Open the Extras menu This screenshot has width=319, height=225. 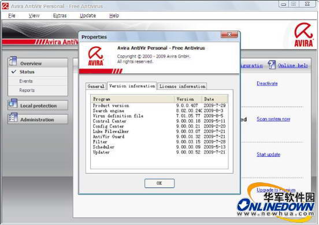pos(60,16)
